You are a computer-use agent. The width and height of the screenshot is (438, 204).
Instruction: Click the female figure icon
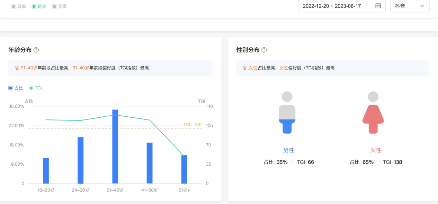(x=373, y=113)
